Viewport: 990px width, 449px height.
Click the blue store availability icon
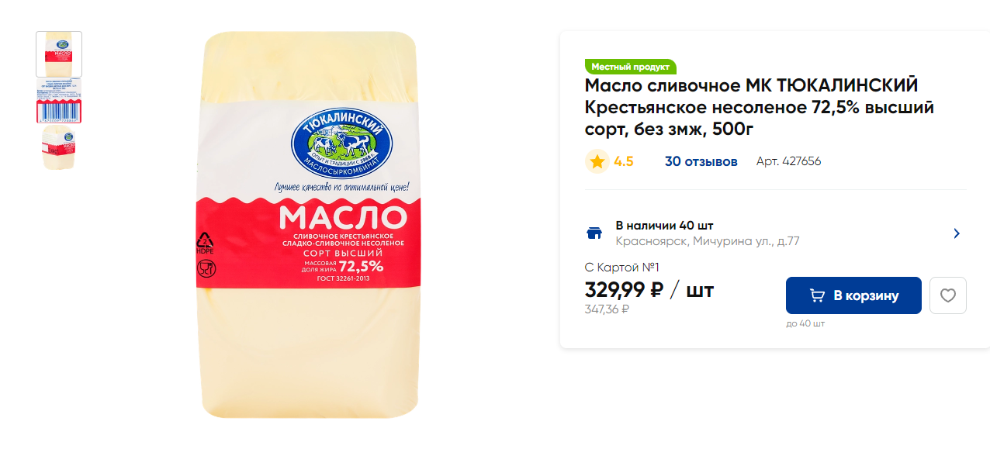594,233
